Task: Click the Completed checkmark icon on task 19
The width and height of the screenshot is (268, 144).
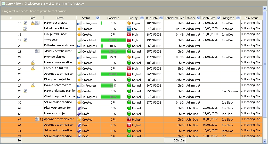Action: click(x=79, y=40)
